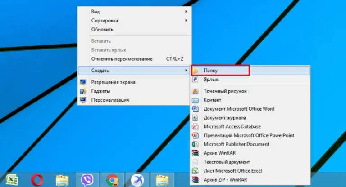Viewport: 346px width, 187px height.
Task: Select the Создать menu entry
Action: 135,71
